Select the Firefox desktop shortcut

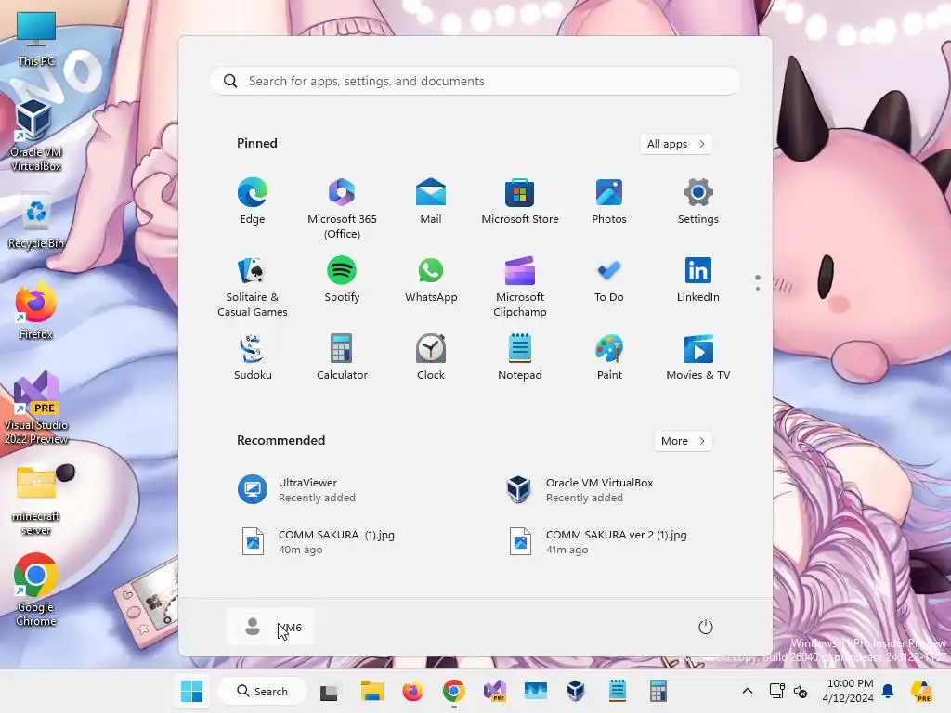tap(36, 311)
